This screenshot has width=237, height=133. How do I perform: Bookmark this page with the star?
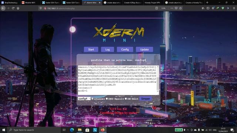pos(180,8)
